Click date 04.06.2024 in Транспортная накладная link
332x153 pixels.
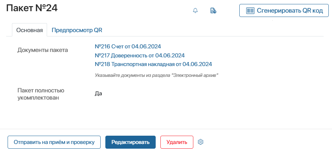pyautogui.click(x=197, y=64)
